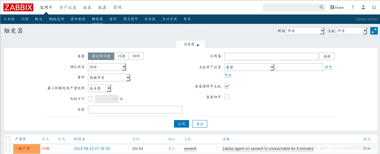The image size is (380, 154).
Task: Click the 名称 filter input field
Action: [x=135, y=110]
